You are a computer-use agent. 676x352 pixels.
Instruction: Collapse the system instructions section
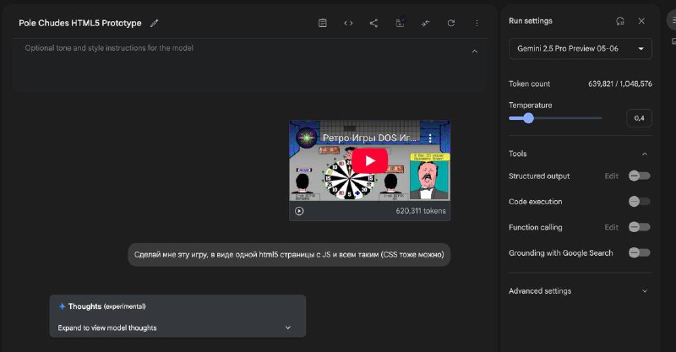[x=475, y=51]
